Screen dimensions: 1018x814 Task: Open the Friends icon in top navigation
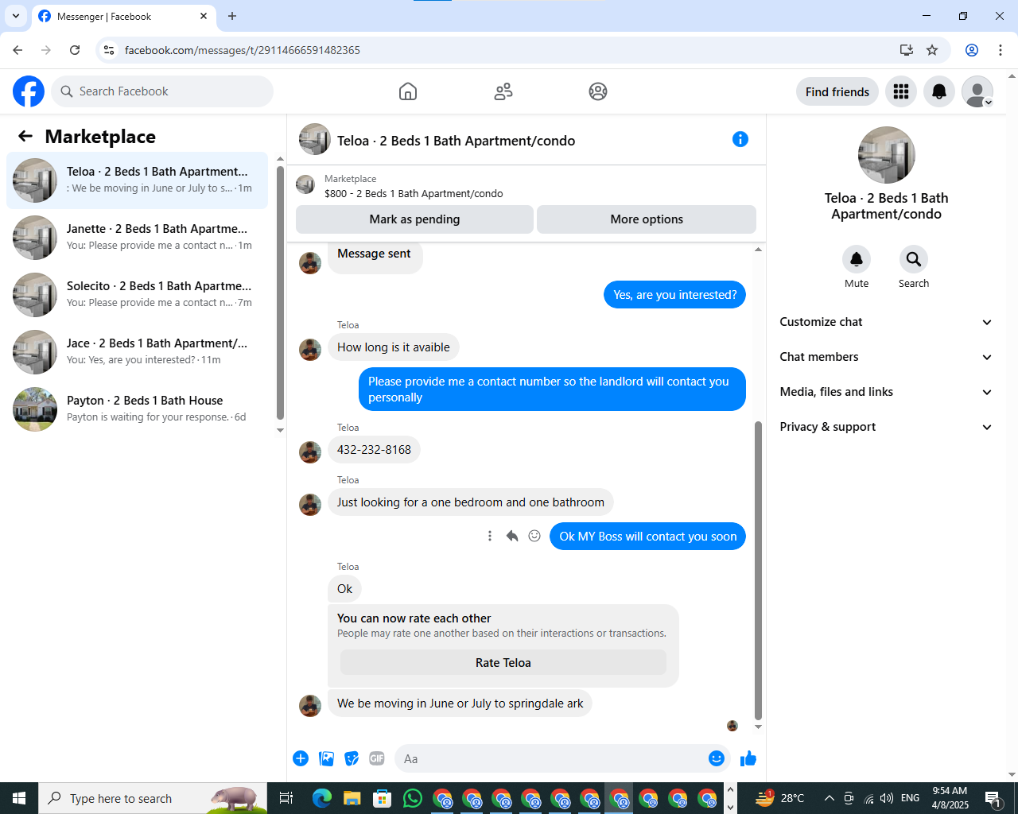tap(503, 91)
